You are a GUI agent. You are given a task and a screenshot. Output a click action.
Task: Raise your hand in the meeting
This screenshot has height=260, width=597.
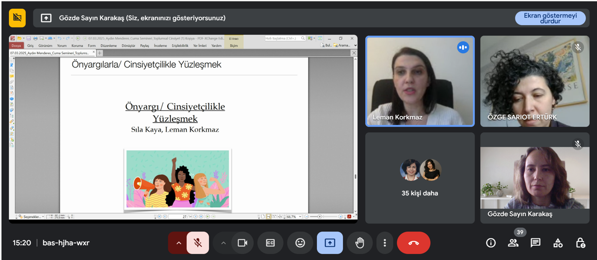tap(359, 243)
